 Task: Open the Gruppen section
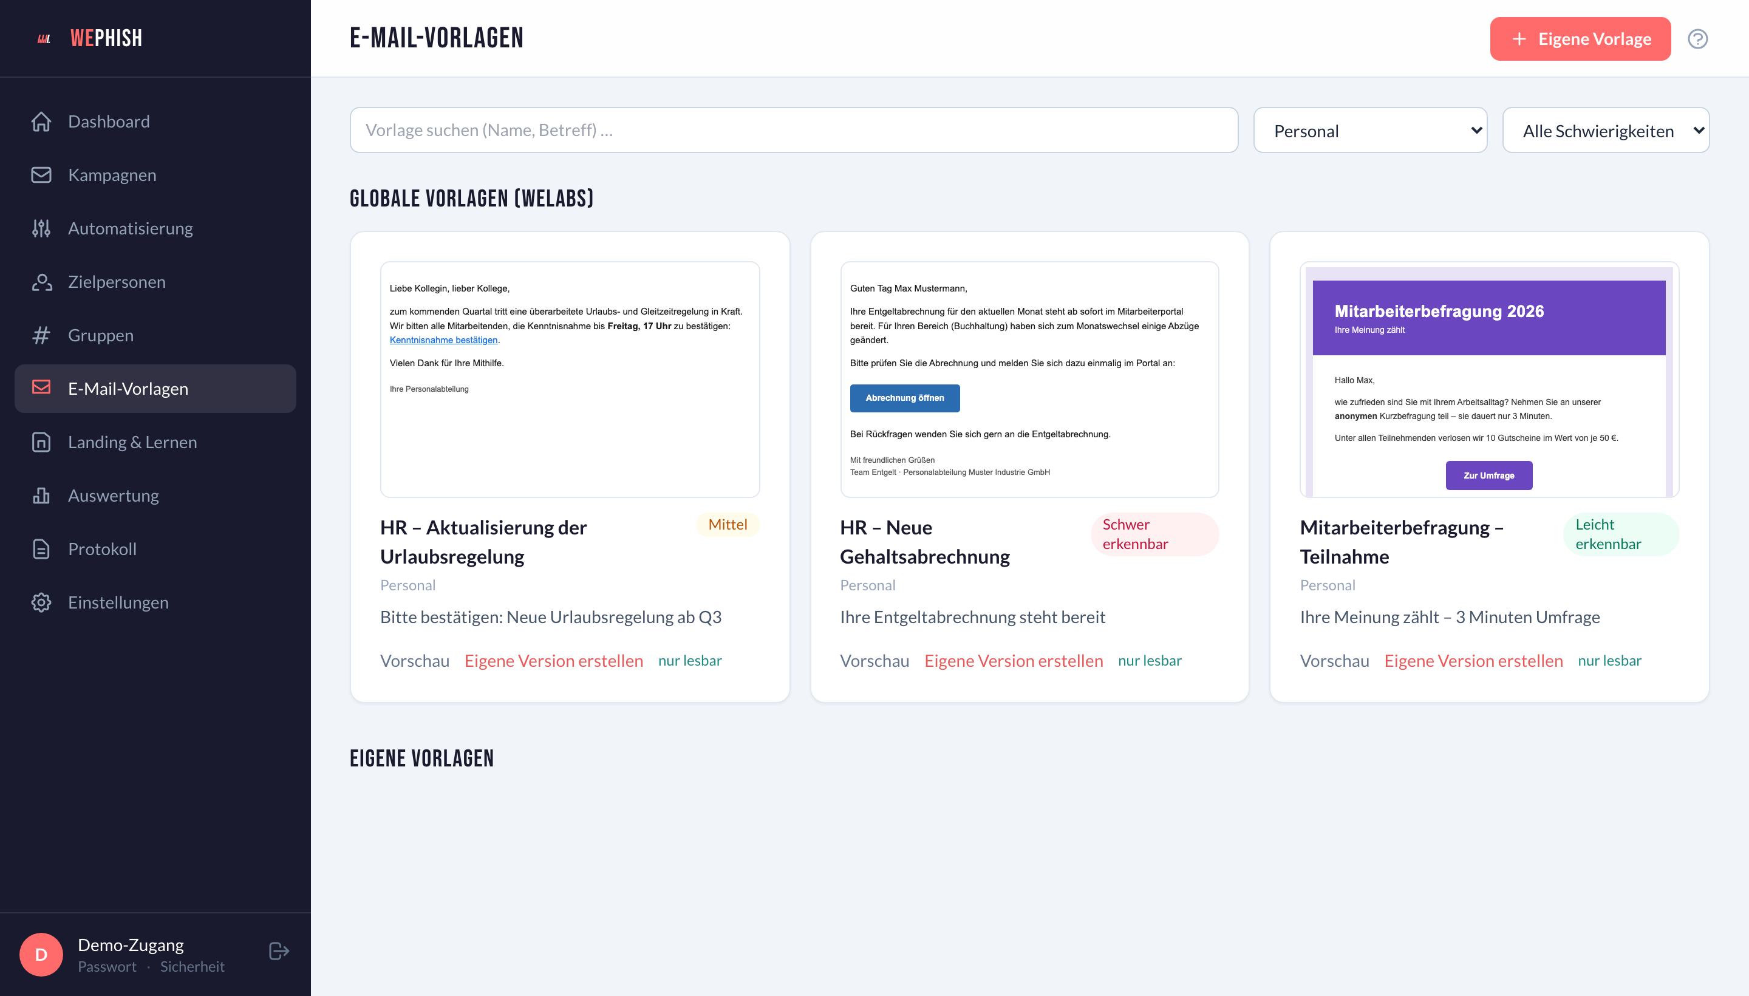pos(155,335)
